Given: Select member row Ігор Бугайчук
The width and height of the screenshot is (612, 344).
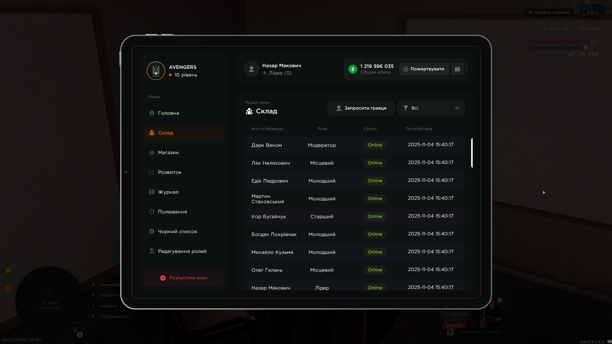Looking at the screenshot, I should click(x=354, y=216).
